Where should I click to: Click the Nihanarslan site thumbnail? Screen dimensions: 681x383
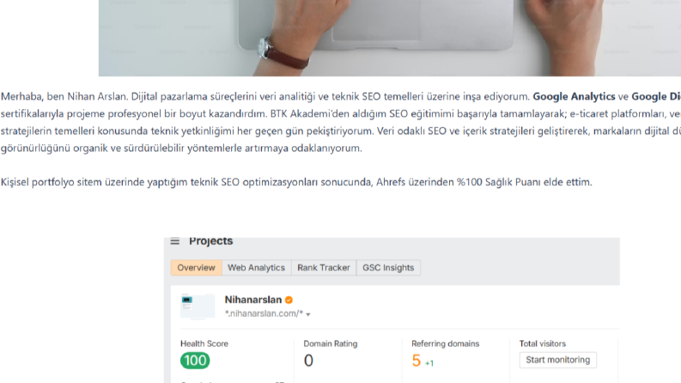[x=198, y=306]
